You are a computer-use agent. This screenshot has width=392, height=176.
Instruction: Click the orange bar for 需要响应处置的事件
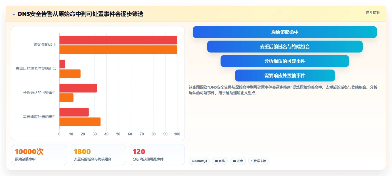[x=80, y=122]
